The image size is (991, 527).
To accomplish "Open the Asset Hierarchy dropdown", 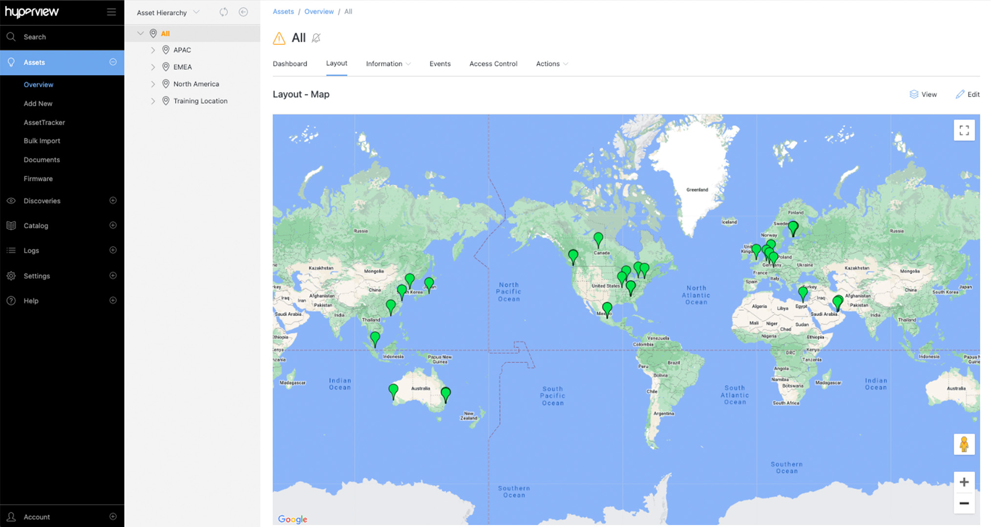I will coord(168,12).
